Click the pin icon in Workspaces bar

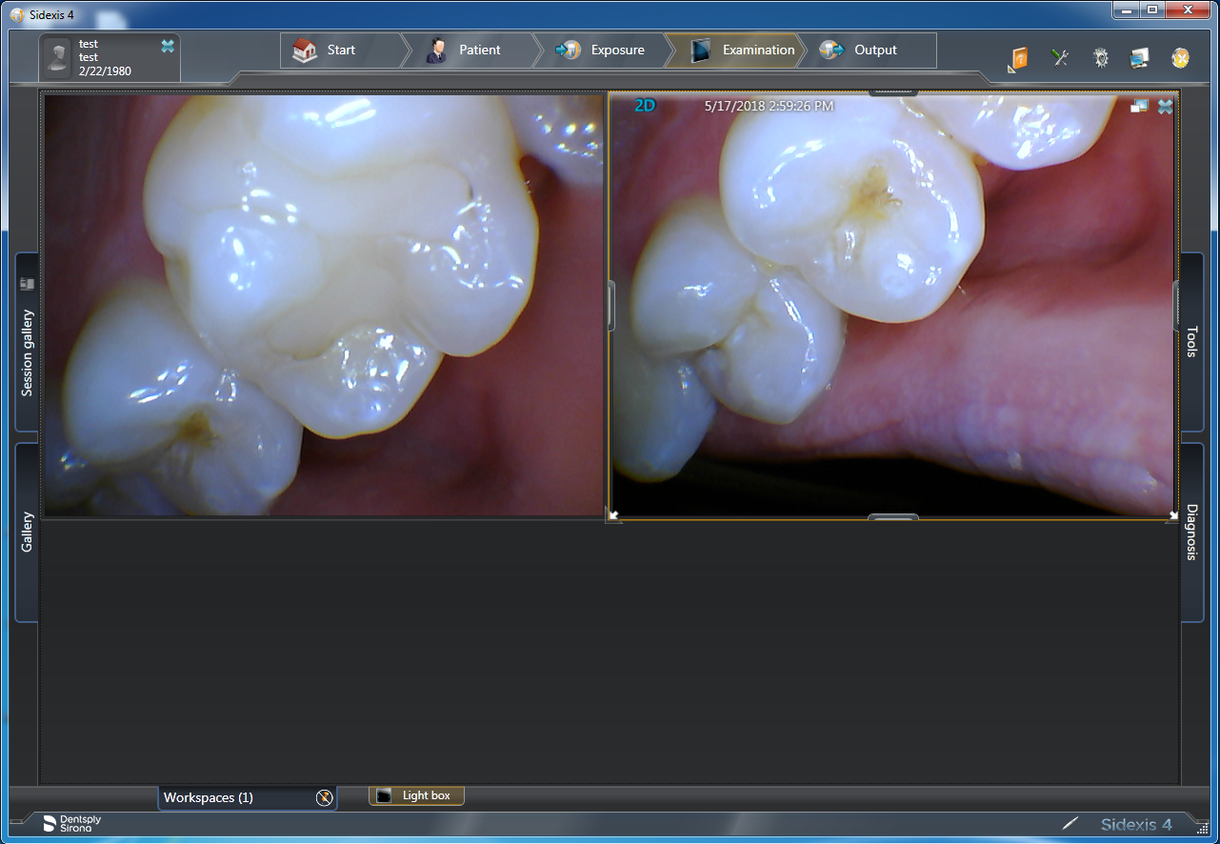(x=324, y=798)
